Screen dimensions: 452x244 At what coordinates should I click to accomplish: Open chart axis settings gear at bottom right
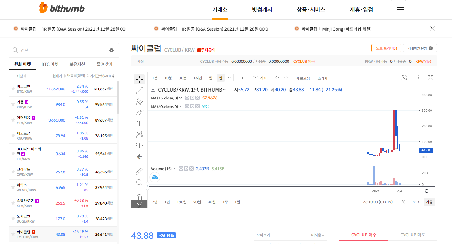tap(427, 191)
